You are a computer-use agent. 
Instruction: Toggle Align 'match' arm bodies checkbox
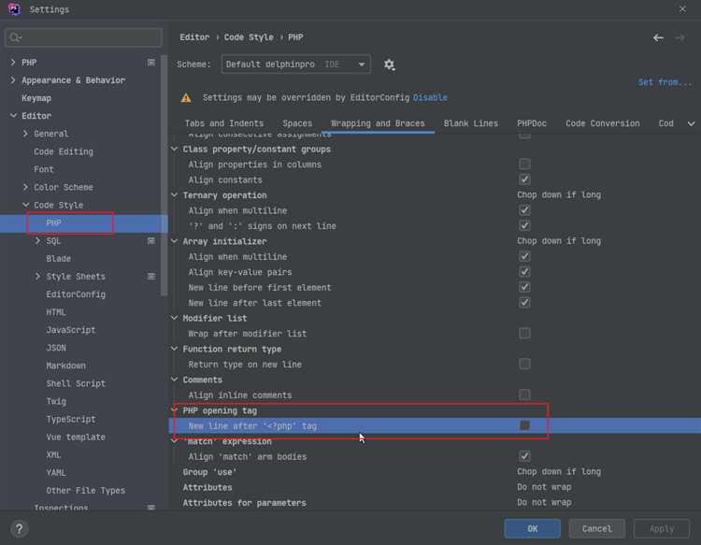click(524, 456)
